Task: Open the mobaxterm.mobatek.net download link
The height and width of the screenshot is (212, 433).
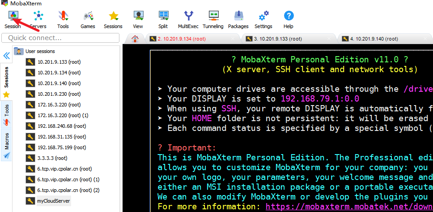Action: pyautogui.click(x=349, y=207)
